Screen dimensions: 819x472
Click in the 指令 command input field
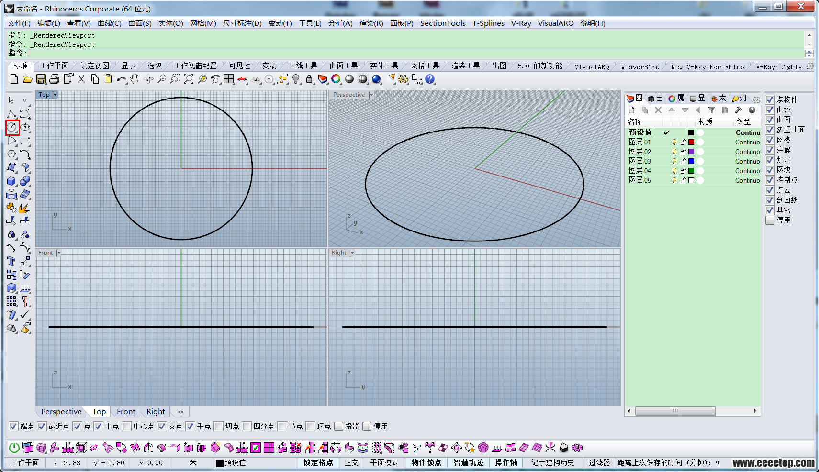point(416,53)
